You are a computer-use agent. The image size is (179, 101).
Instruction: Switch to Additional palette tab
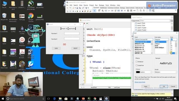coord(103,8)
